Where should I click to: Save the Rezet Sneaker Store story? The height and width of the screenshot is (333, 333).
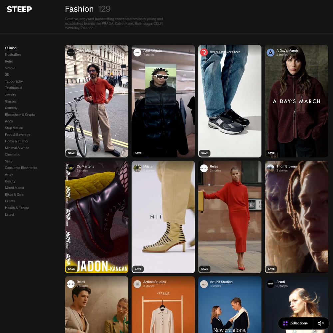pos(205,153)
